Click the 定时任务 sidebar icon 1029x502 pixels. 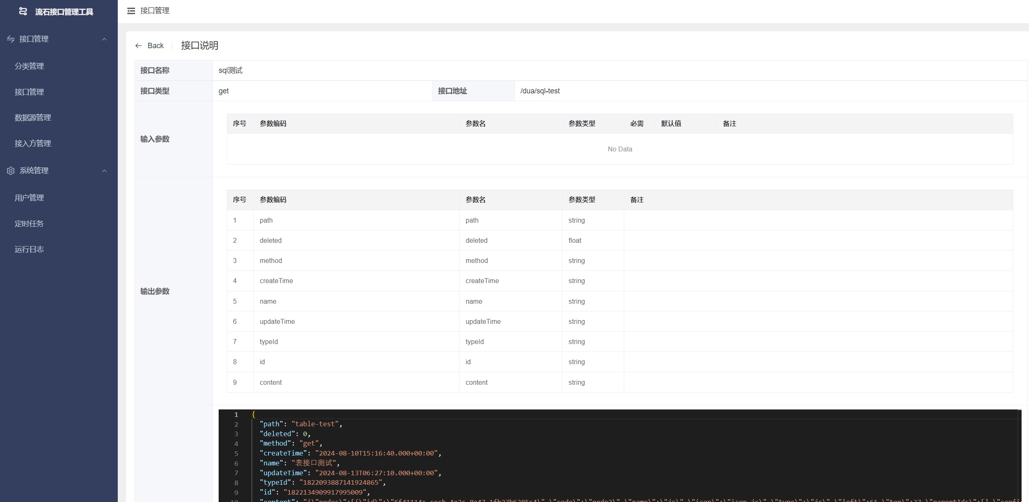pos(30,223)
